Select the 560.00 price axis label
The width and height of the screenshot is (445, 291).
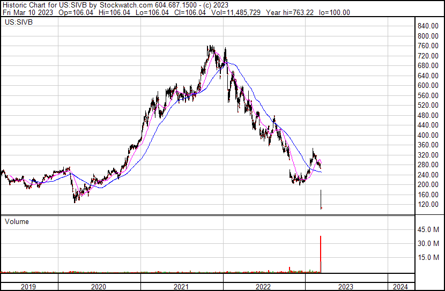[x=428, y=95]
